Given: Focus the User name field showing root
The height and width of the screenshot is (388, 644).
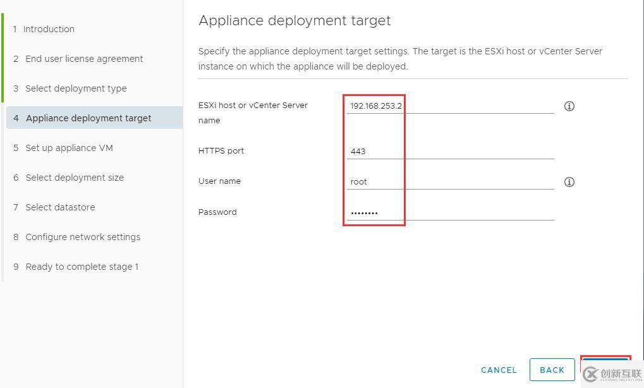Looking at the screenshot, I should 451,181.
